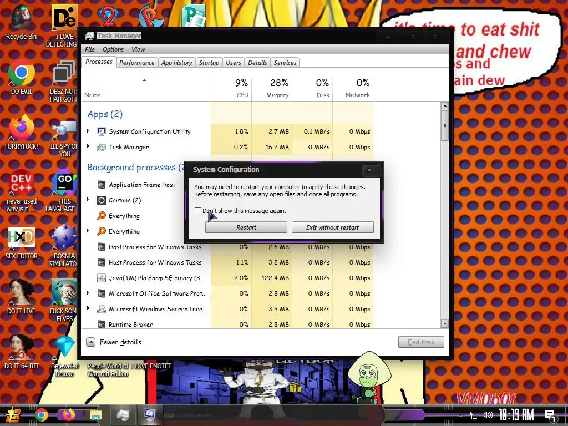568x426 pixels.
Task: Click the HxD hex editor desktop icon
Action: [22, 243]
